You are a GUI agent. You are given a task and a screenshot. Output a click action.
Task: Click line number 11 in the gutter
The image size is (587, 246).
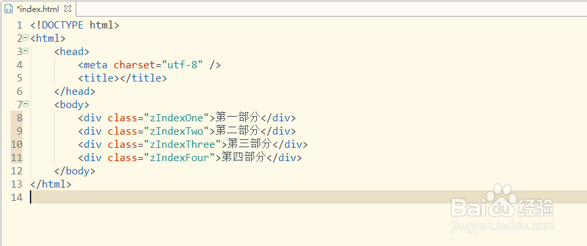pos(17,158)
